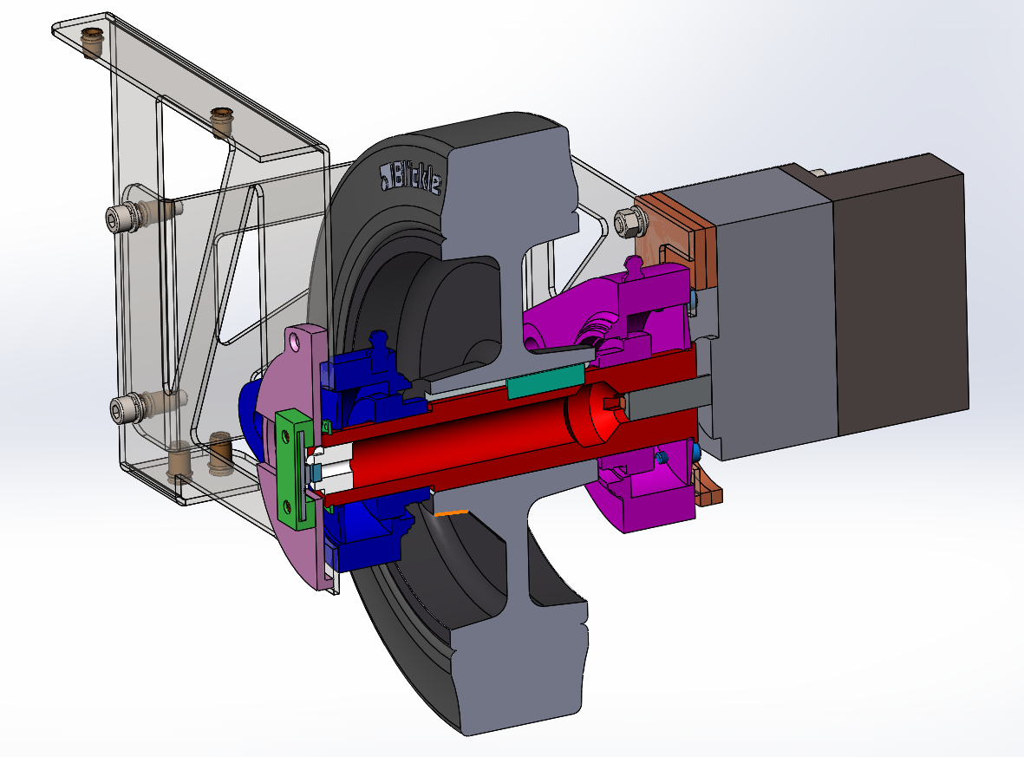
Task: Select the dark brown motor body
Action: pos(901,294)
